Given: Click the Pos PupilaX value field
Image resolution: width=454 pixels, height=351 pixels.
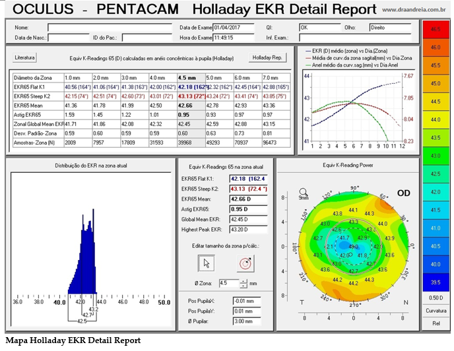Looking at the screenshot, I should [x=247, y=301].
